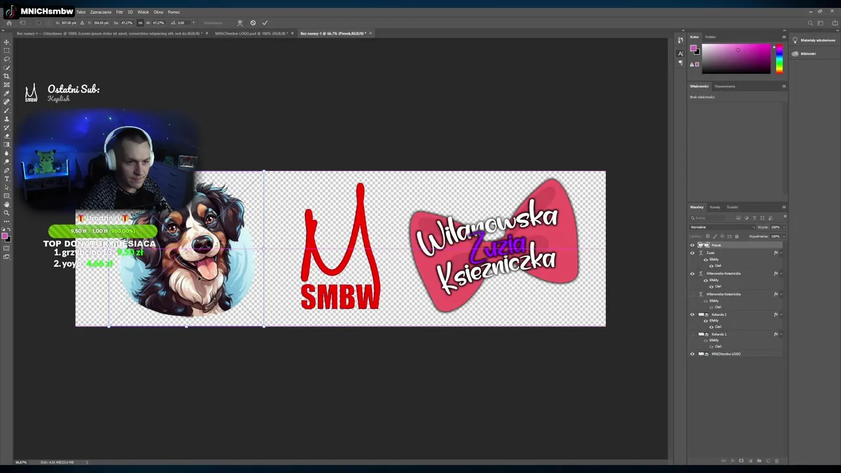Screen dimensions: 841x473
Task: Select the Quick Selection tool
Action: [x=7, y=68]
